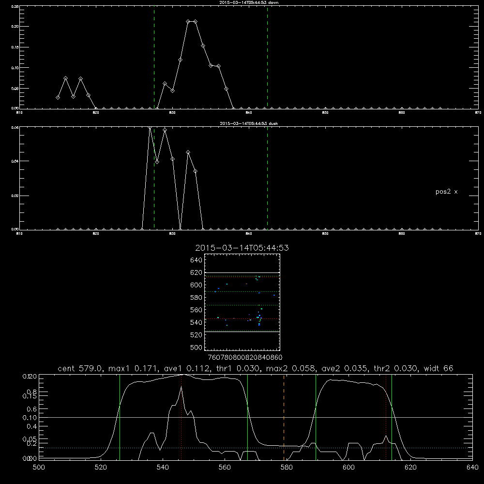Click the x-axis label 600 of bottom plot
484x484 pixels.
(x=348, y=468)
